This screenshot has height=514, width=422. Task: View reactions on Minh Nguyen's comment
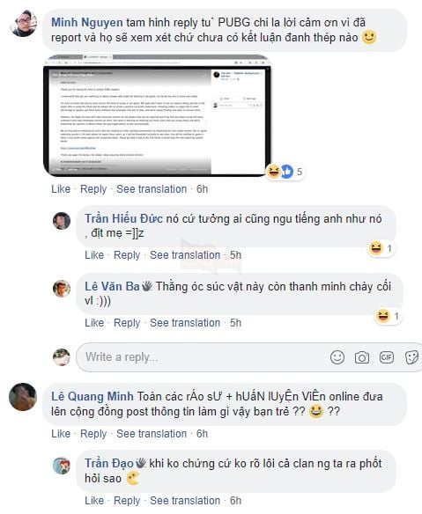point(285,172)
